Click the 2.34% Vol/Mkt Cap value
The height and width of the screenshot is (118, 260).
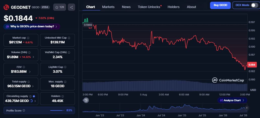pyautogui.click(x=57, y=57)
